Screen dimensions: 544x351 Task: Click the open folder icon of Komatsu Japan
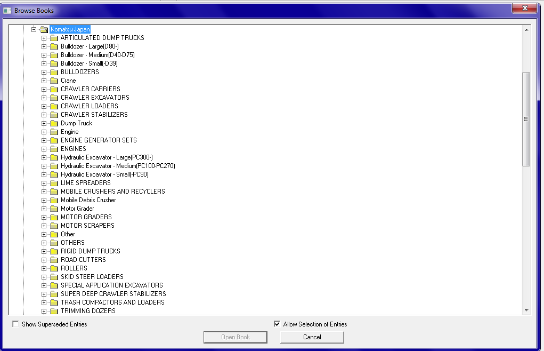coord(44,29)
